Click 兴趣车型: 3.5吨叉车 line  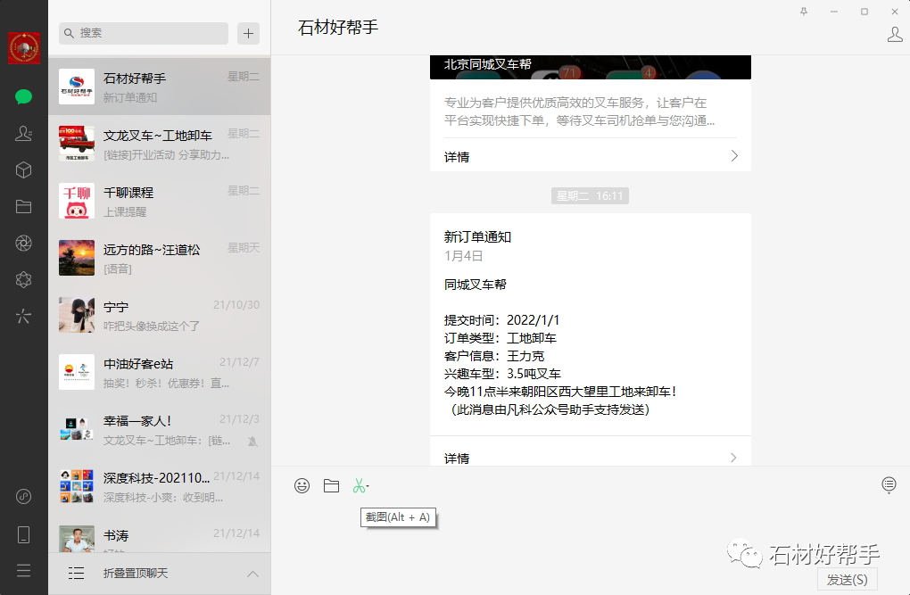click(x=502, y=374)
